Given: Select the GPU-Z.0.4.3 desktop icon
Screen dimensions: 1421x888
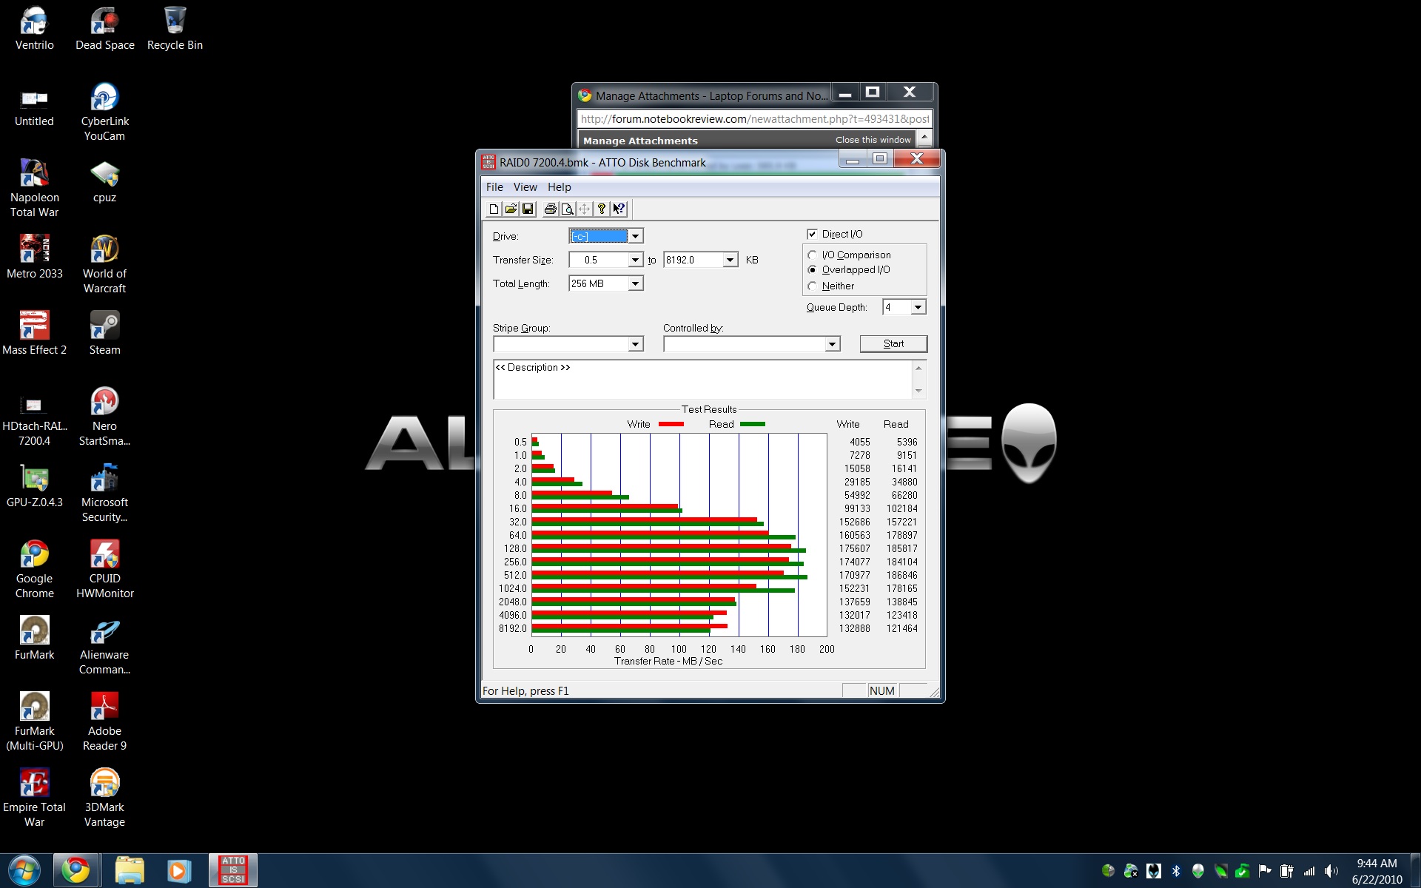Looking at the screenshot, I should 34,485.
